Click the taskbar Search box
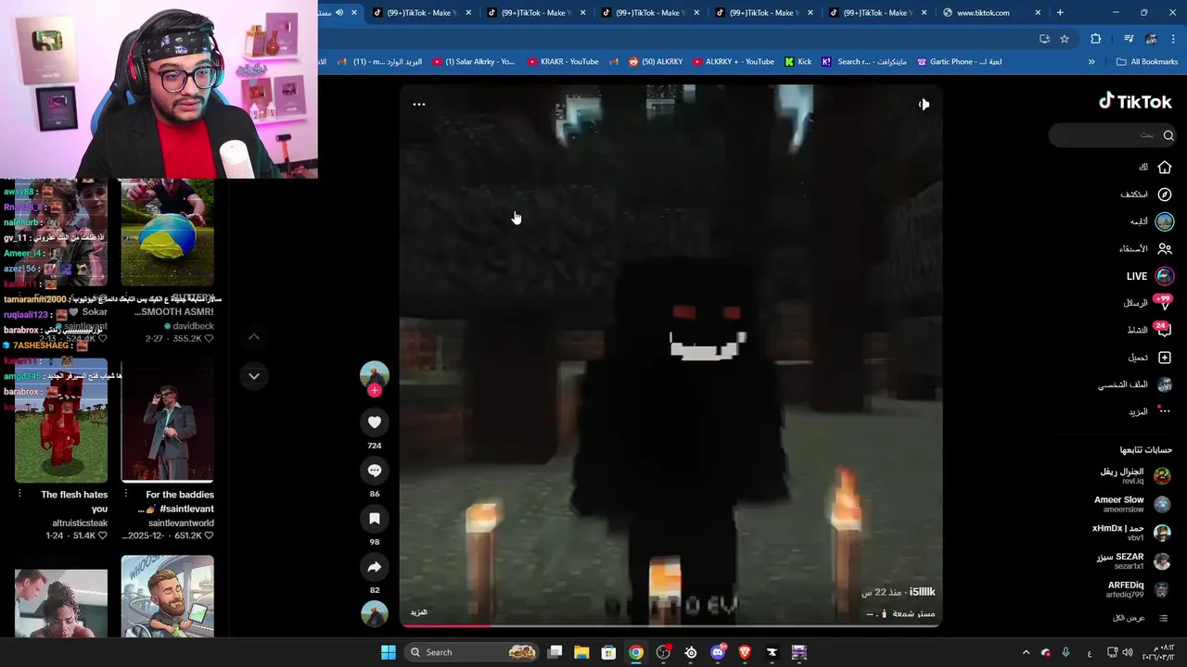1187x667 pixels. pos(473,652)
